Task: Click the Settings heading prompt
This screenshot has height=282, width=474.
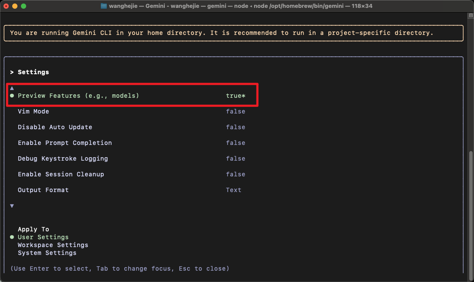Action: [x=33, y=72]
